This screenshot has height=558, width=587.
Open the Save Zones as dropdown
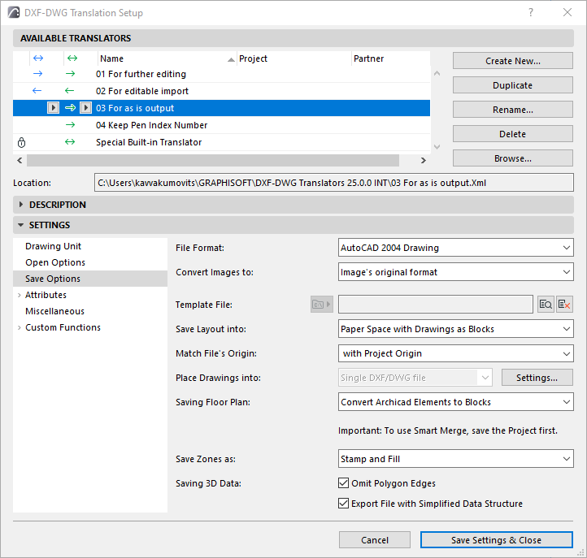(455, 459)
